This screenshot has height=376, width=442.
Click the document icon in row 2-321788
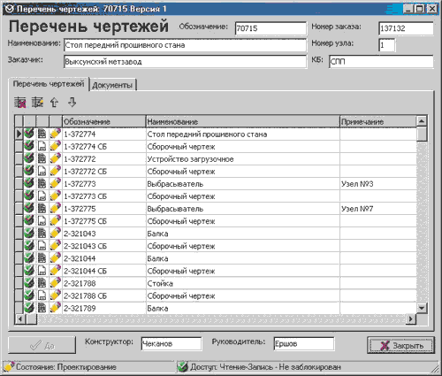point(42,283)
